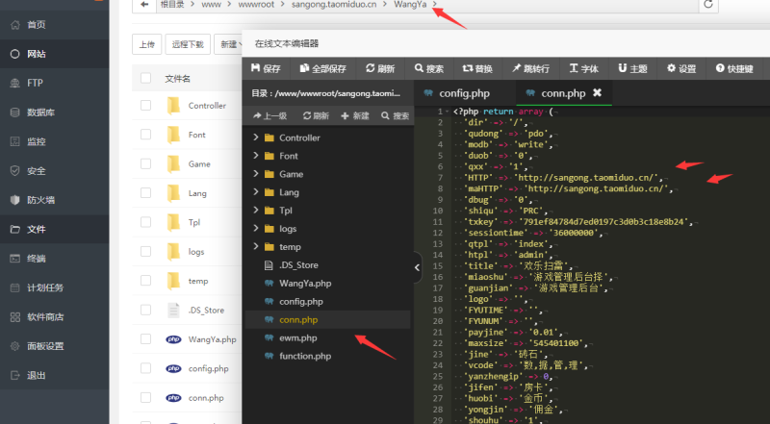
Task: Open 面板设置 panel settings
Action: 54,346
